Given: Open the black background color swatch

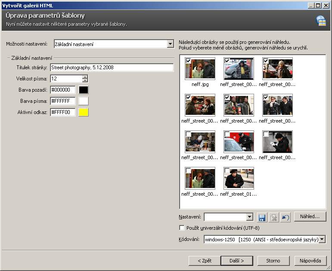Looking at the screenshot, I should coord(83,90).
